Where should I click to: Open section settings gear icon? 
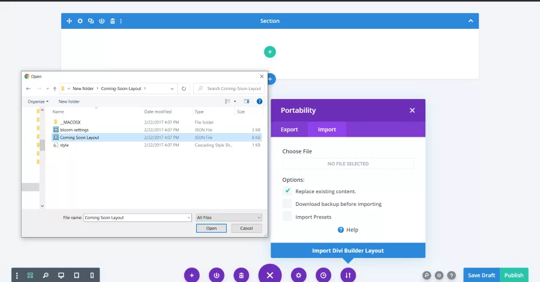(x=80, y=21)
